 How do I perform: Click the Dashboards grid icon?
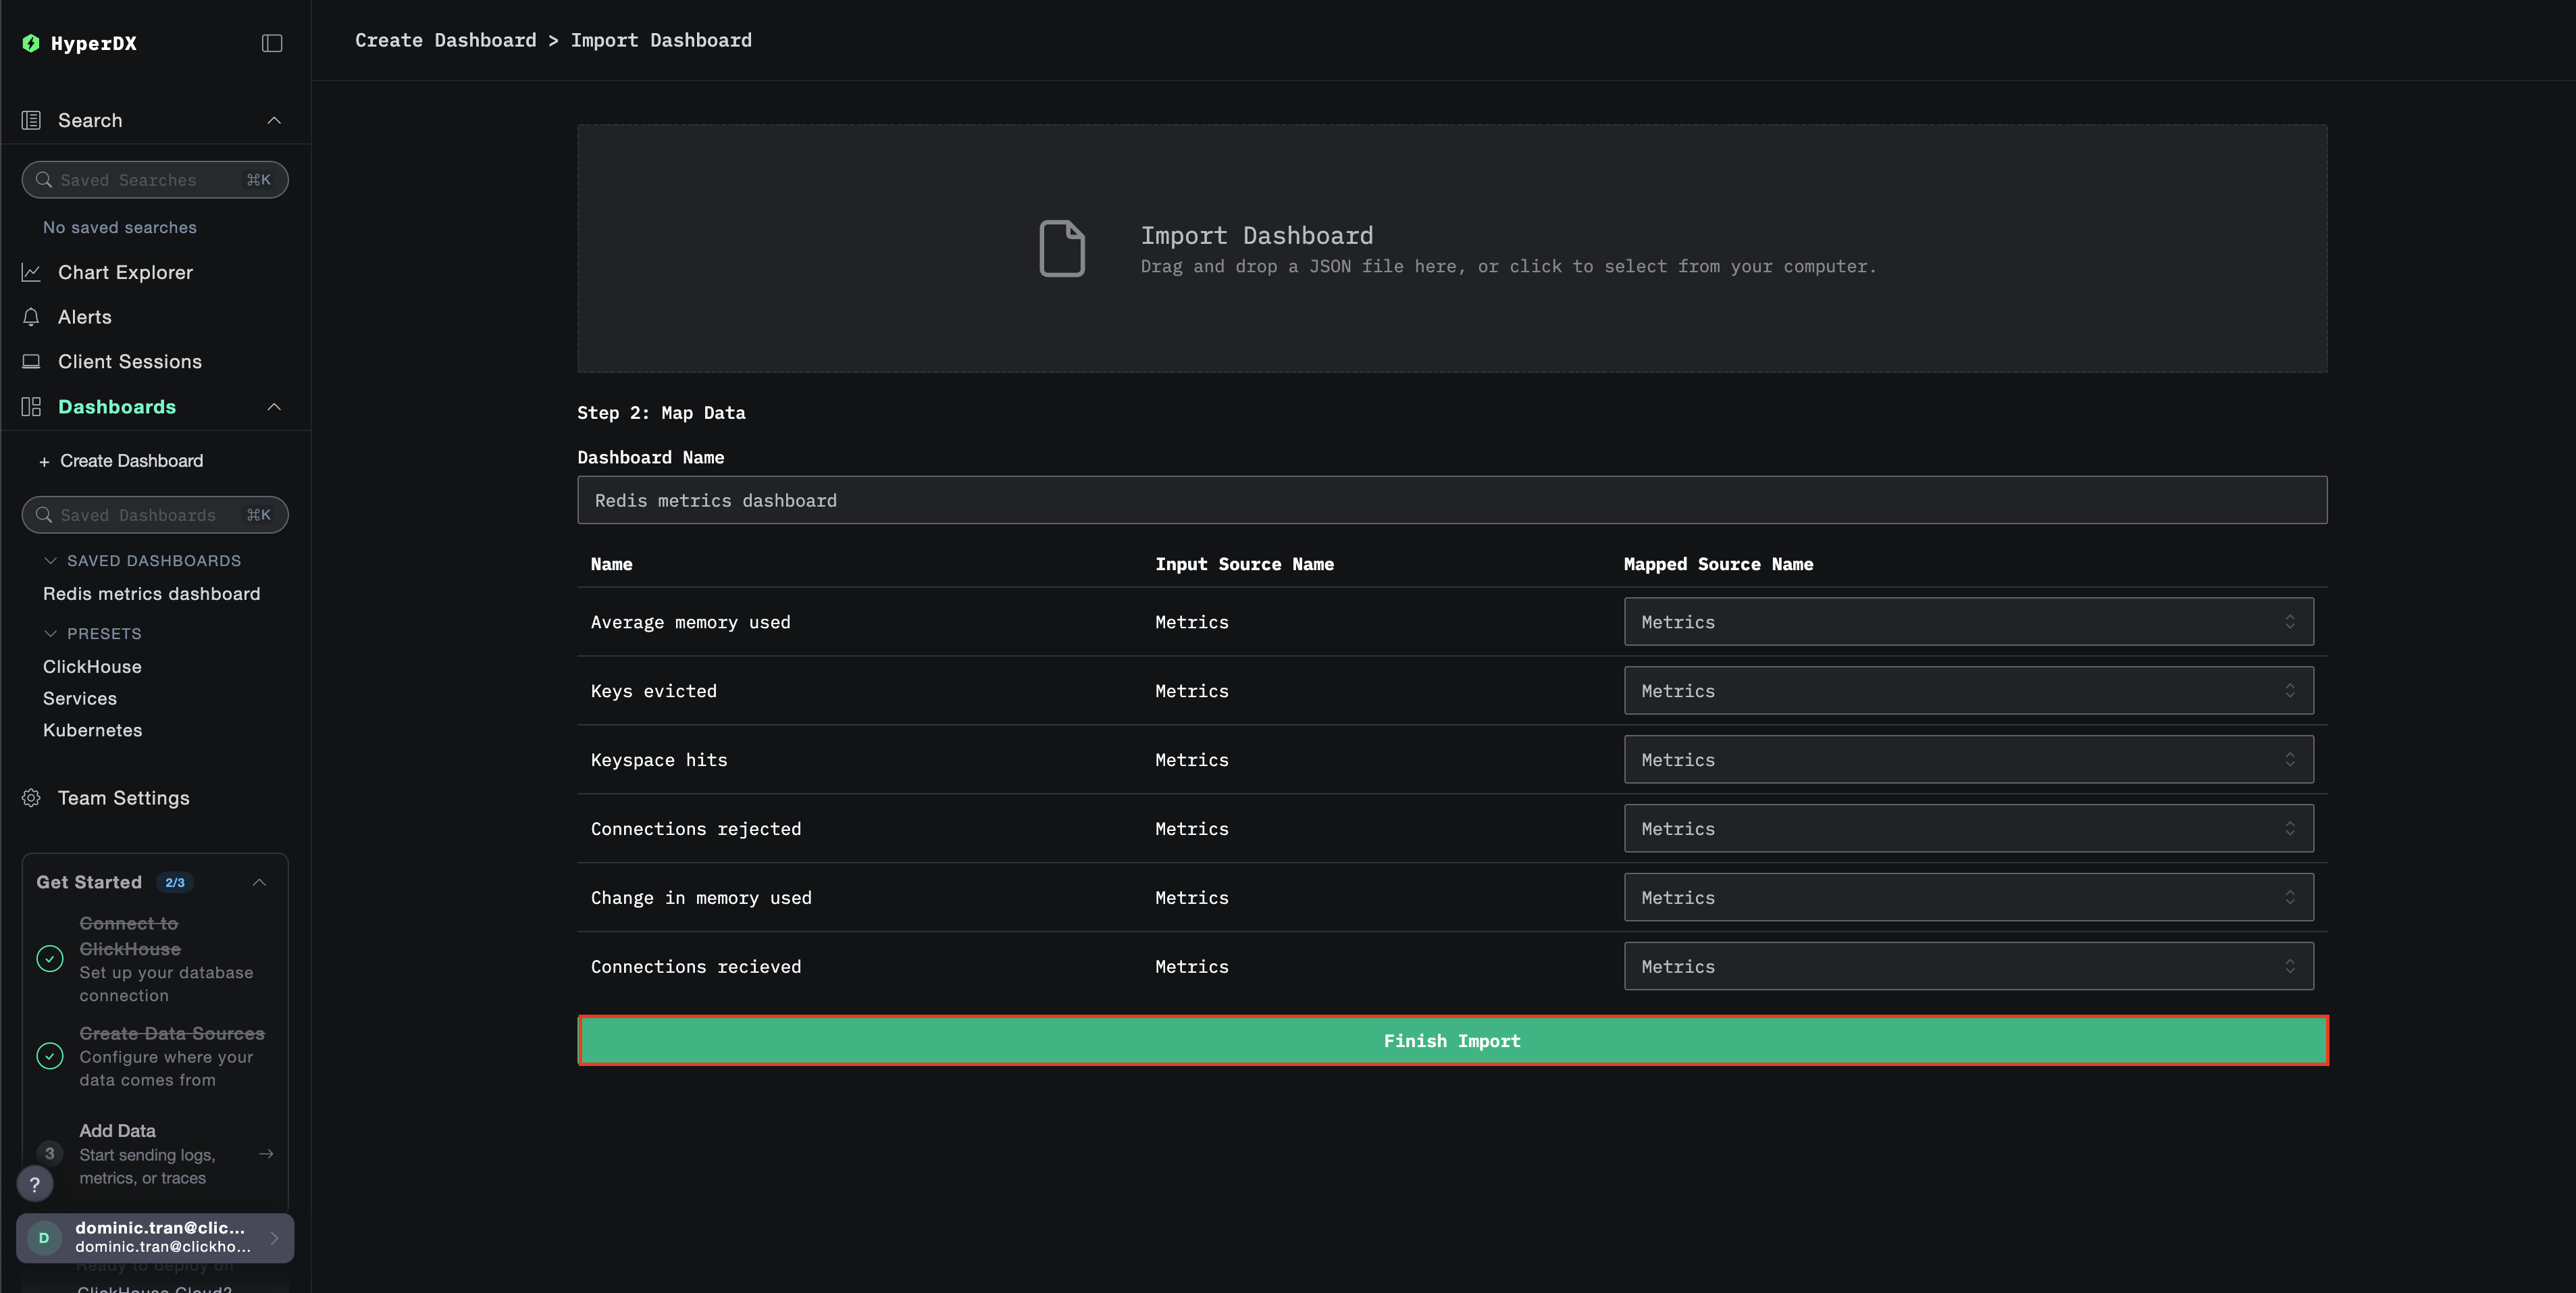pyautogui.click(x=30, y=406)
